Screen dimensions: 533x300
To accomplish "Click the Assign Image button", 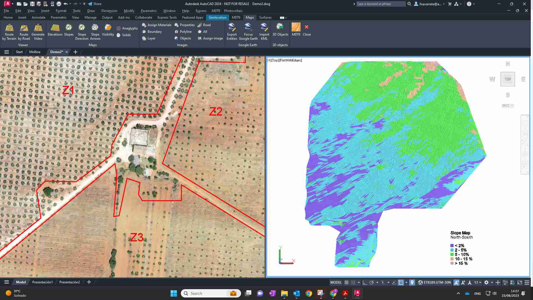I will coord(210,38).
